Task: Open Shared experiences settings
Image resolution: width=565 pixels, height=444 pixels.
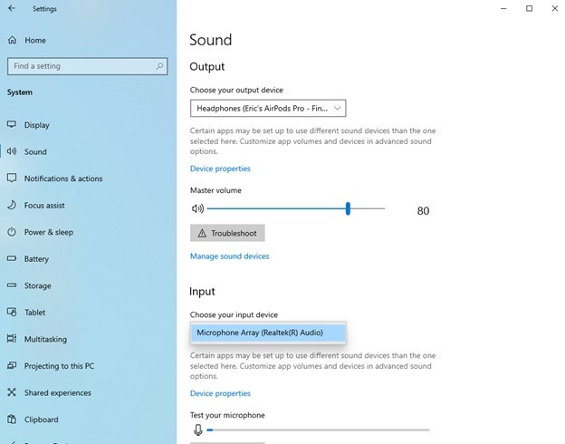Action: (58, 392)
